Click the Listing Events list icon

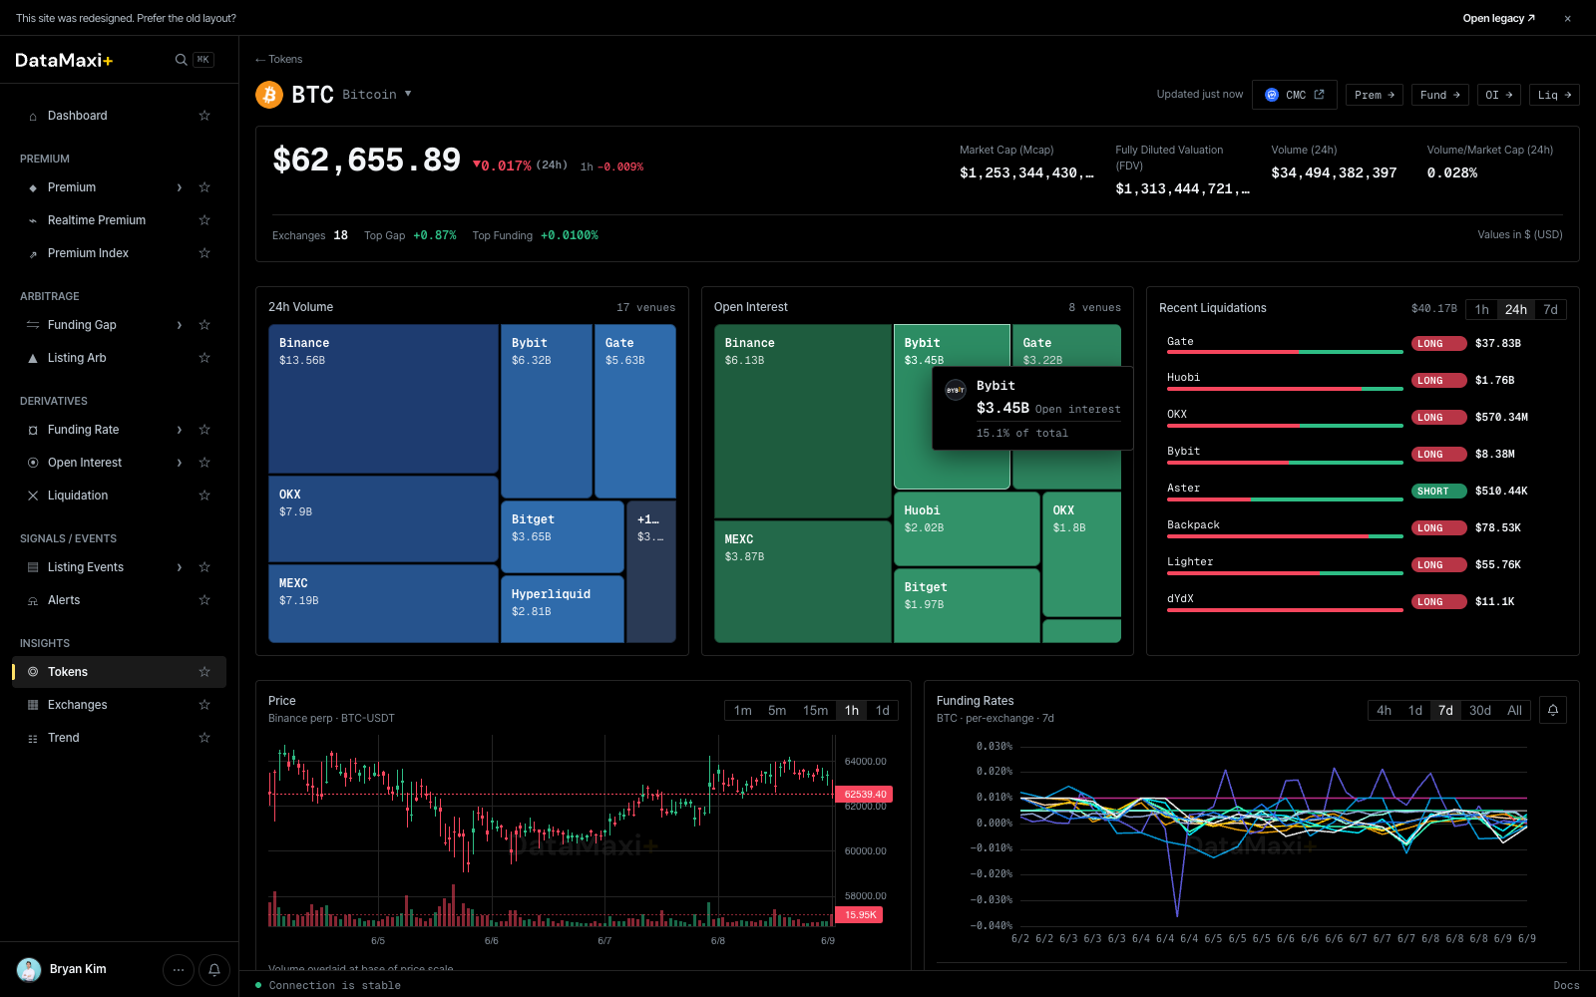(x=33, y=567)
